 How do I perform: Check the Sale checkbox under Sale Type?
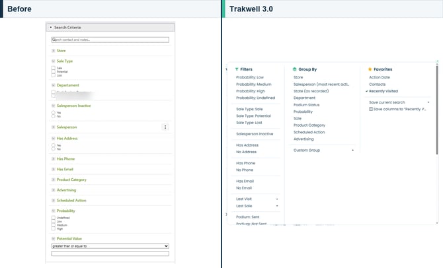[54, 68]
